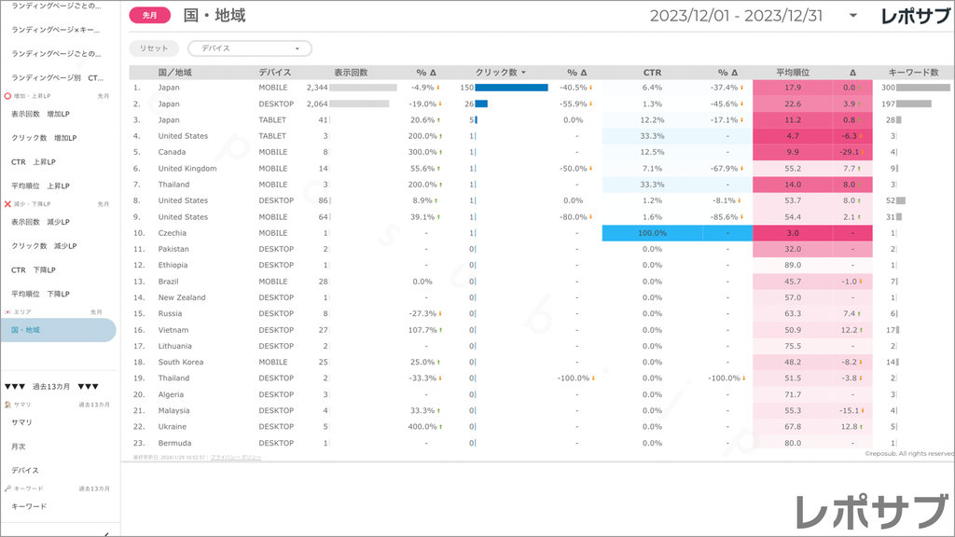This screenshot has height=537, width=955.
Task: Click the key icon beside キーワード section
Action: coord(7,489)
